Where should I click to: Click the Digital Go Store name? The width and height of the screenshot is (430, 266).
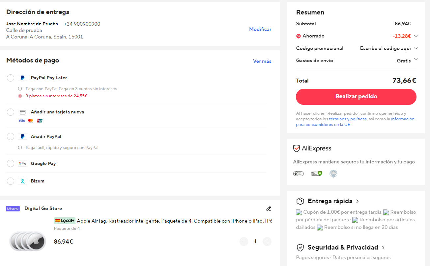(x=43, y=208)
